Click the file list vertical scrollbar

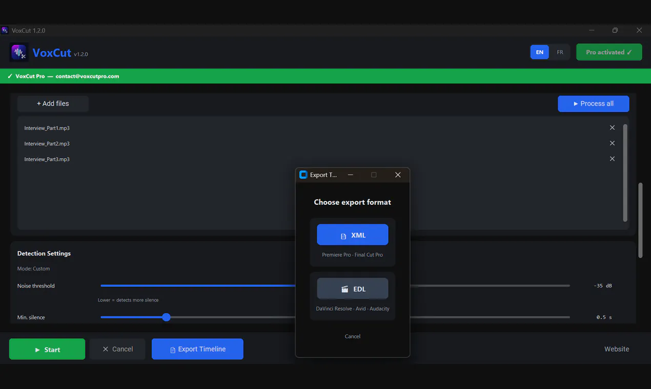tap(625, 172)
